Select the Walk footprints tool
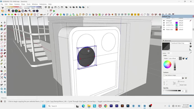This screenshot has height=109, width=194. pos(2,85)
